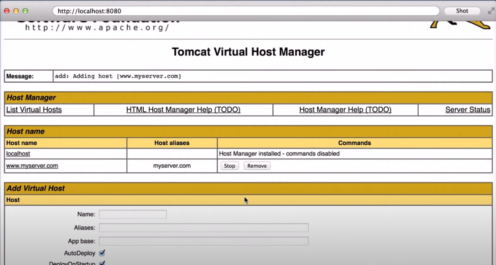Open HTML Host Manager Help (TODO) link
This screenshot has height=265, width=496.
(x=183, y=109)
